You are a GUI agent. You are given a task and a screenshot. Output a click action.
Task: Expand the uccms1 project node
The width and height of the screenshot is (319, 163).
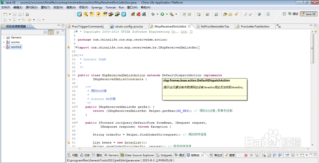(4, 47)
